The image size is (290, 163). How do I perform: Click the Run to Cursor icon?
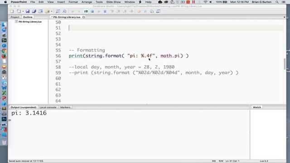(x=131, y=11)
